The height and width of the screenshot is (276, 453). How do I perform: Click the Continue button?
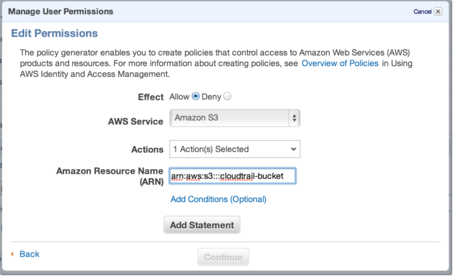point(223,257)
